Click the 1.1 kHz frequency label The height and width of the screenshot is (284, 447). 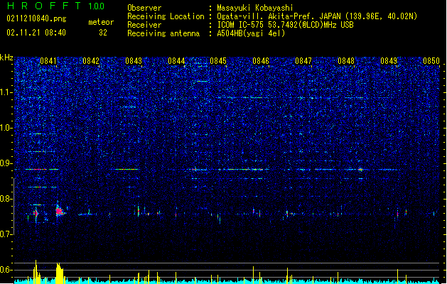pyautogui.click(x=6, y=92)
